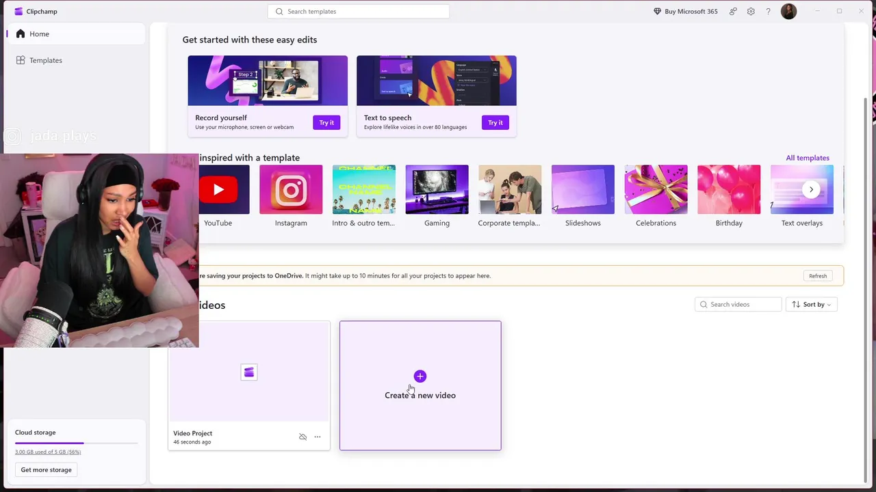Open more options on Video Project
Image resolution: width=876 pixels, height=492 pixels.
coord(318,437)
